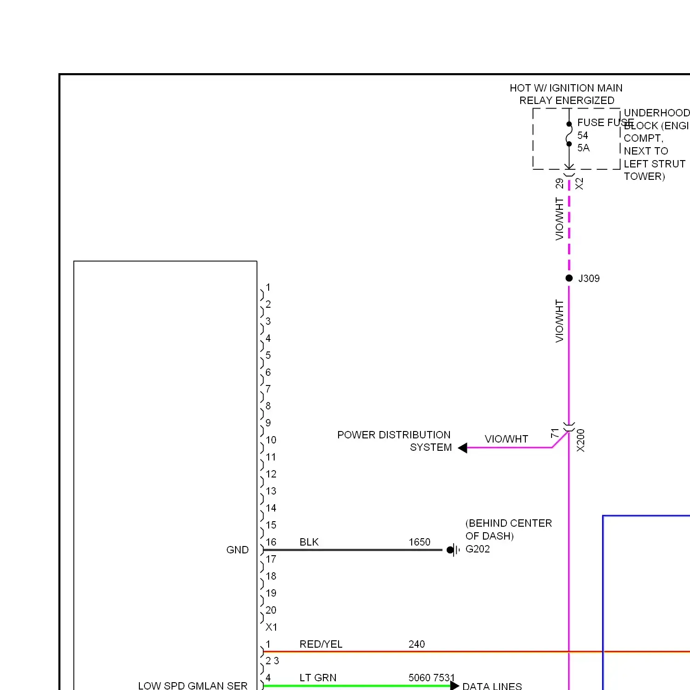Click the HOT W/ IGNITION MAIN text

point(566,88)
